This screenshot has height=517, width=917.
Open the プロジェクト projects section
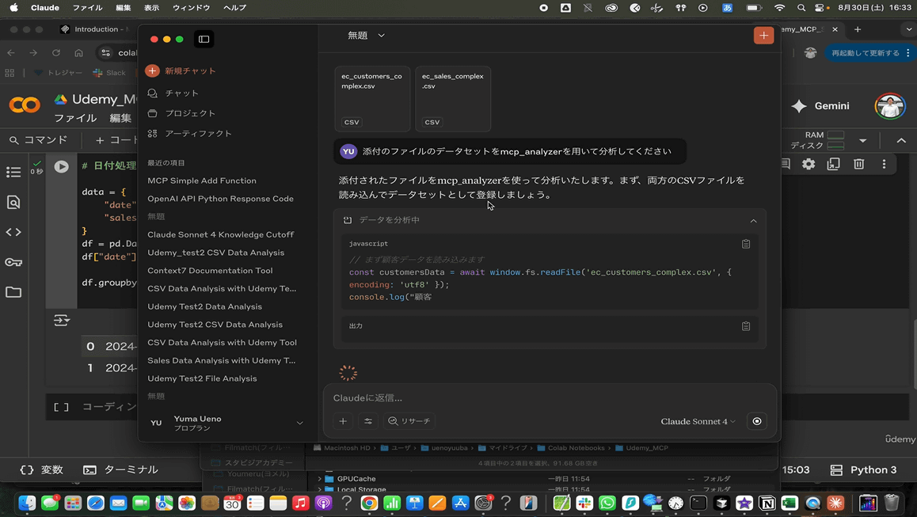pyautogui.click(x=189, y=113)
